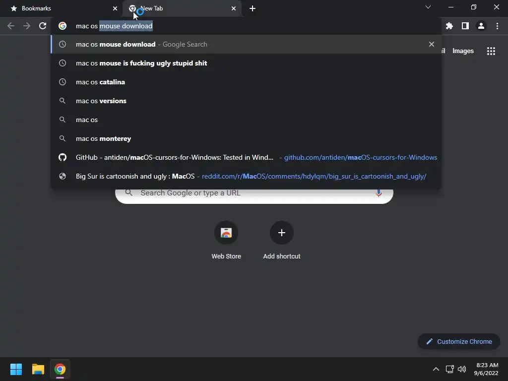The width and height of the screenshot is (508, 381).
Task: Open Chrome's three-dot menu
Action: [x=497, y=26]
